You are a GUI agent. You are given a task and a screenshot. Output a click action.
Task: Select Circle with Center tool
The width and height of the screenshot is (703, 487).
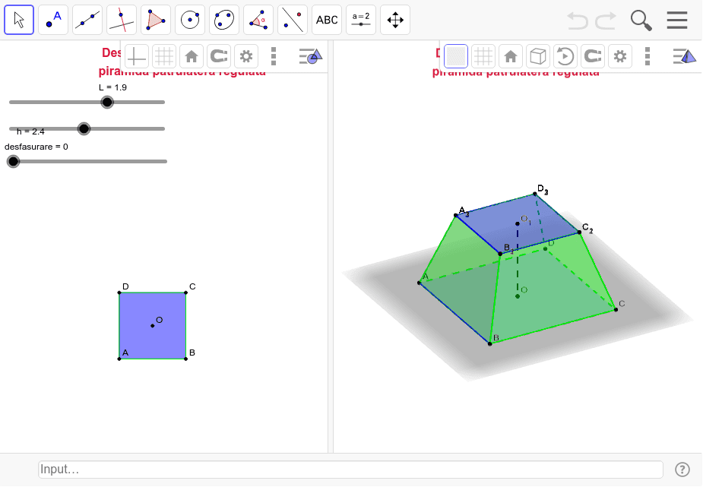(x=190, y=20)
